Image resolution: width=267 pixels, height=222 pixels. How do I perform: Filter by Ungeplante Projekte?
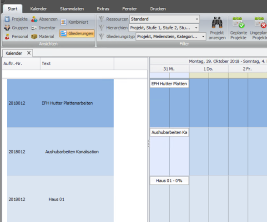[259, 28]
